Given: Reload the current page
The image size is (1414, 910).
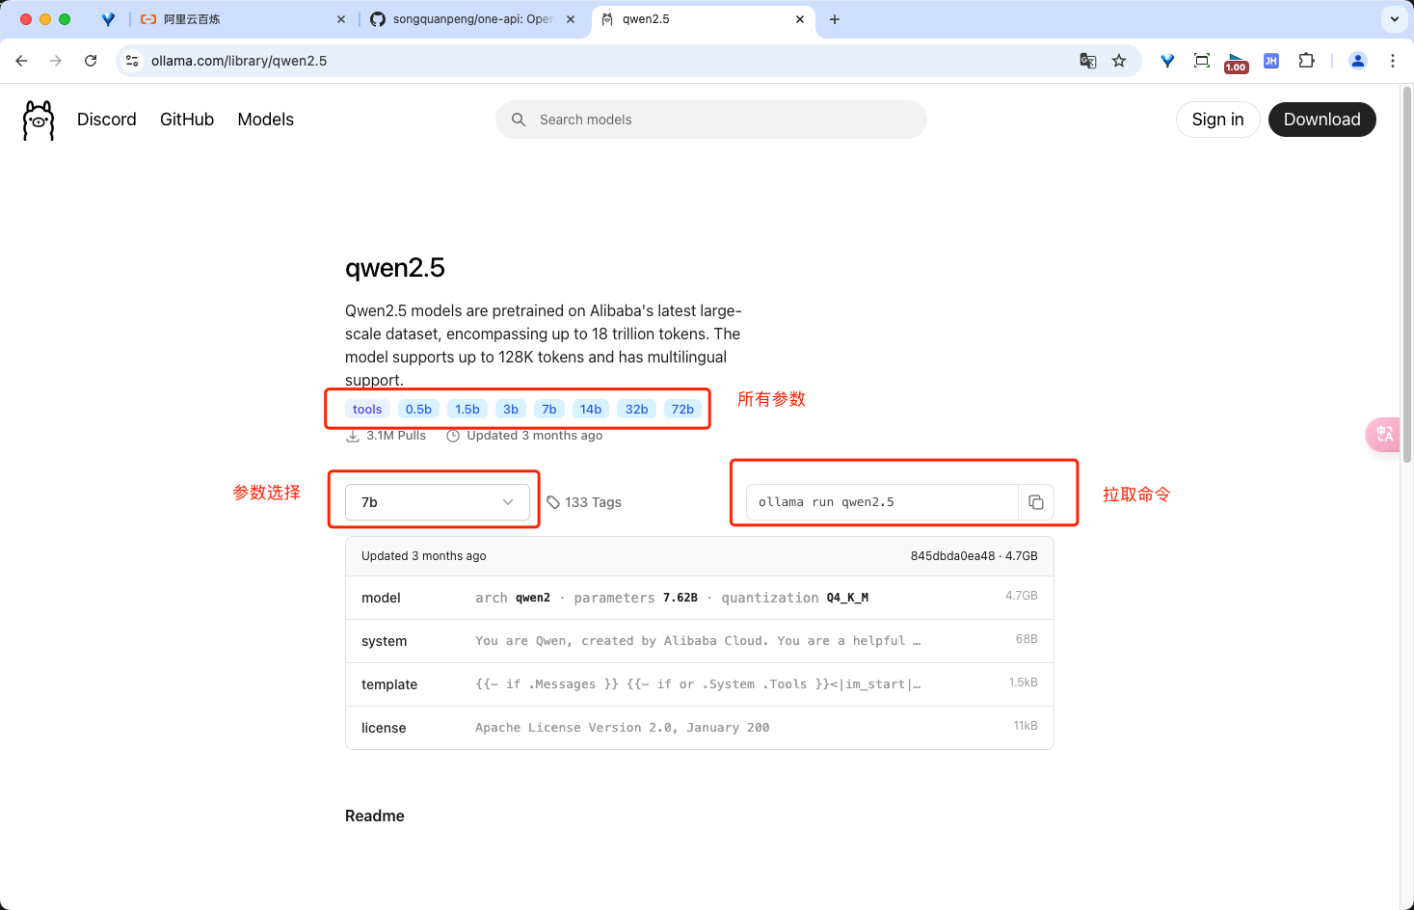Looking at the screenshot, I should click(x=91, y=61).
